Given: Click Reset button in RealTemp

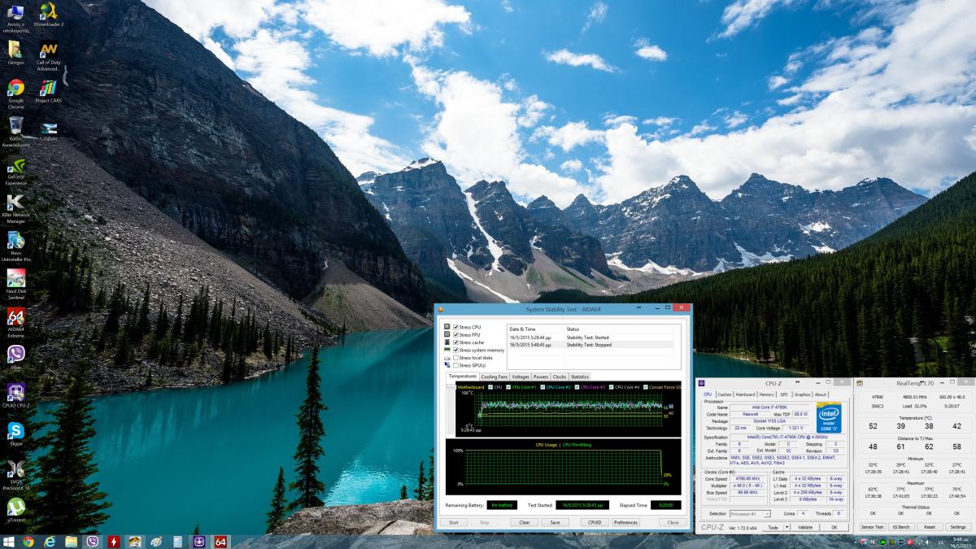Looking at the screenshot, I should coord(929,527).
